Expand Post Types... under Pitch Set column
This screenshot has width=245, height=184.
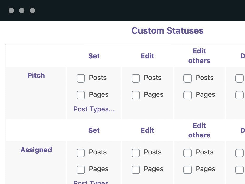[x=94, y=109]
